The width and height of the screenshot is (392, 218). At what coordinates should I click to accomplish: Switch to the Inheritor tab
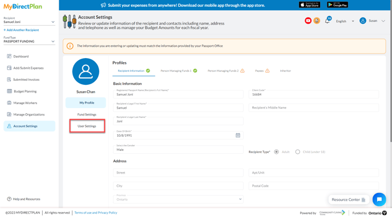tap(285, 71)
